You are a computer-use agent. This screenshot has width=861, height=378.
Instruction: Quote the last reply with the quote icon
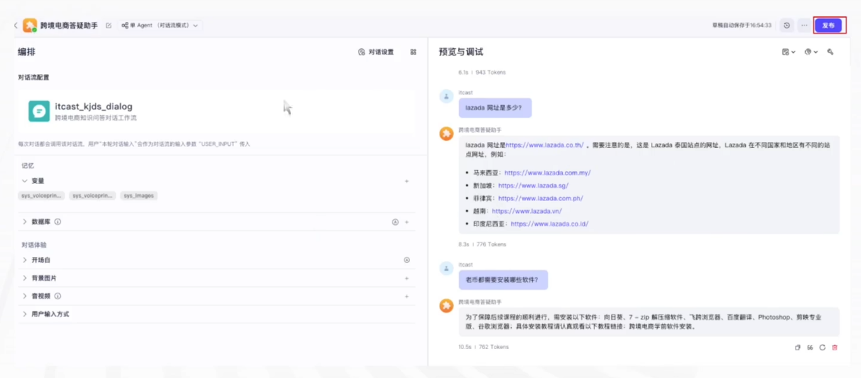(x=810, y=347)
